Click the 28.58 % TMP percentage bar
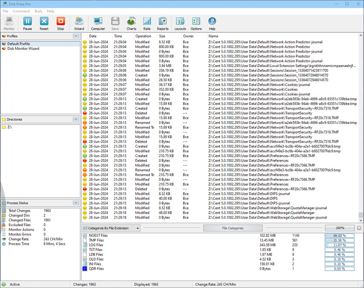Image resolution: width=364 pixels, height=288 pixels. (340, 240)
